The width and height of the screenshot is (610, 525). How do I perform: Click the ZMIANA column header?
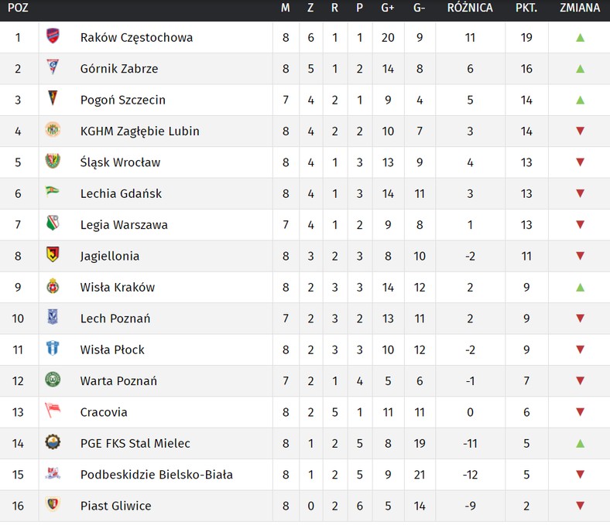tap(580, 8)
